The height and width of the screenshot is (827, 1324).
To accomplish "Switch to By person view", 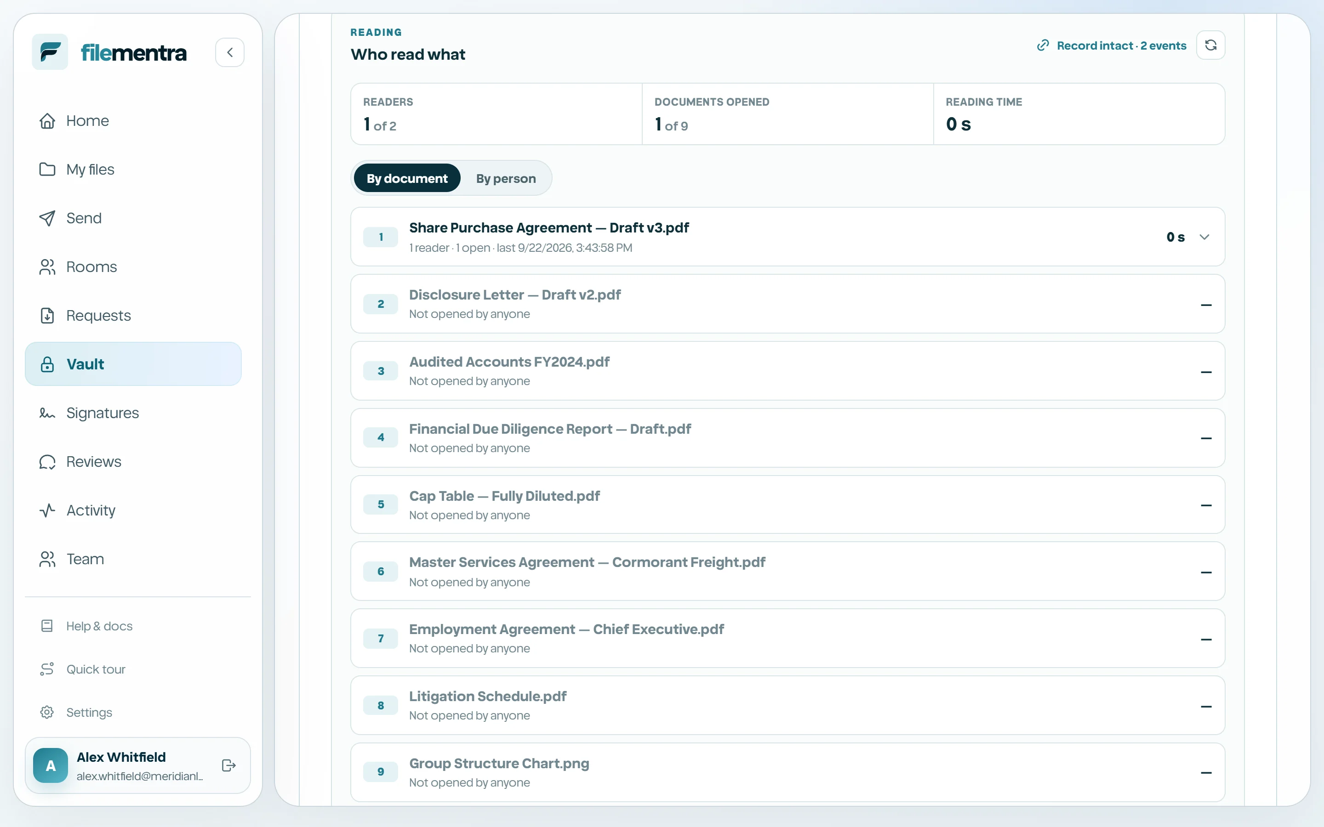I will (506, 178).
